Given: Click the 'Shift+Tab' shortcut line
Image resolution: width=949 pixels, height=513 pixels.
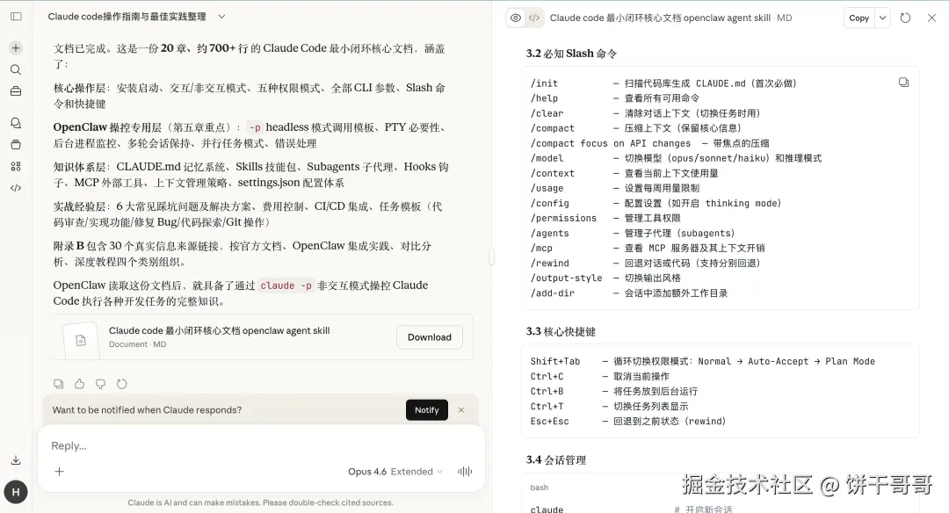Looking at the screenshot, I should [703, 361].
